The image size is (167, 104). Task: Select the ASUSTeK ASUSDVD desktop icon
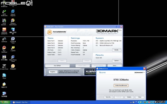pos(4,31)
